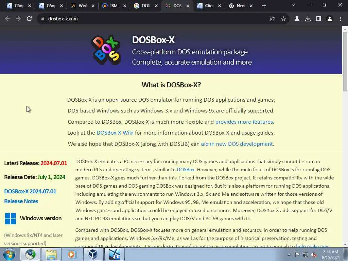348x261 pixels.
Task: Click the page vertical scrollbar thumb
Action: (x=345, y=62)
